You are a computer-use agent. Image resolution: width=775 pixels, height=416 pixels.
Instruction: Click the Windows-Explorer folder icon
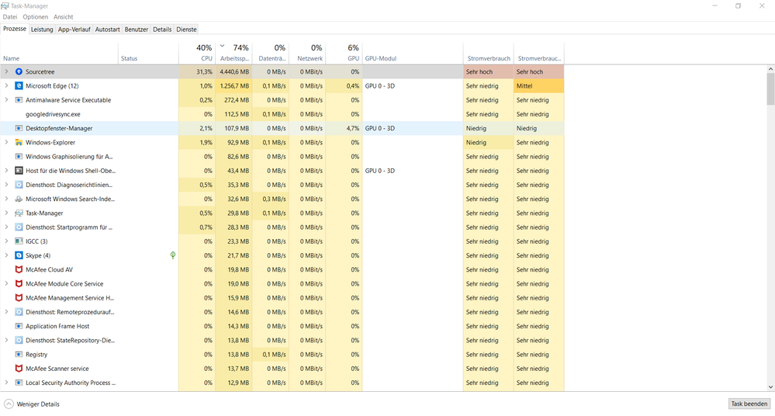click(19, 143)
